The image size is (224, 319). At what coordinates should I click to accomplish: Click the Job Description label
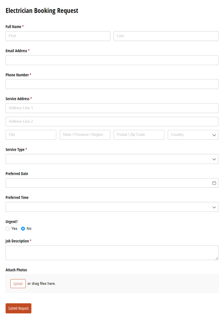17,241
